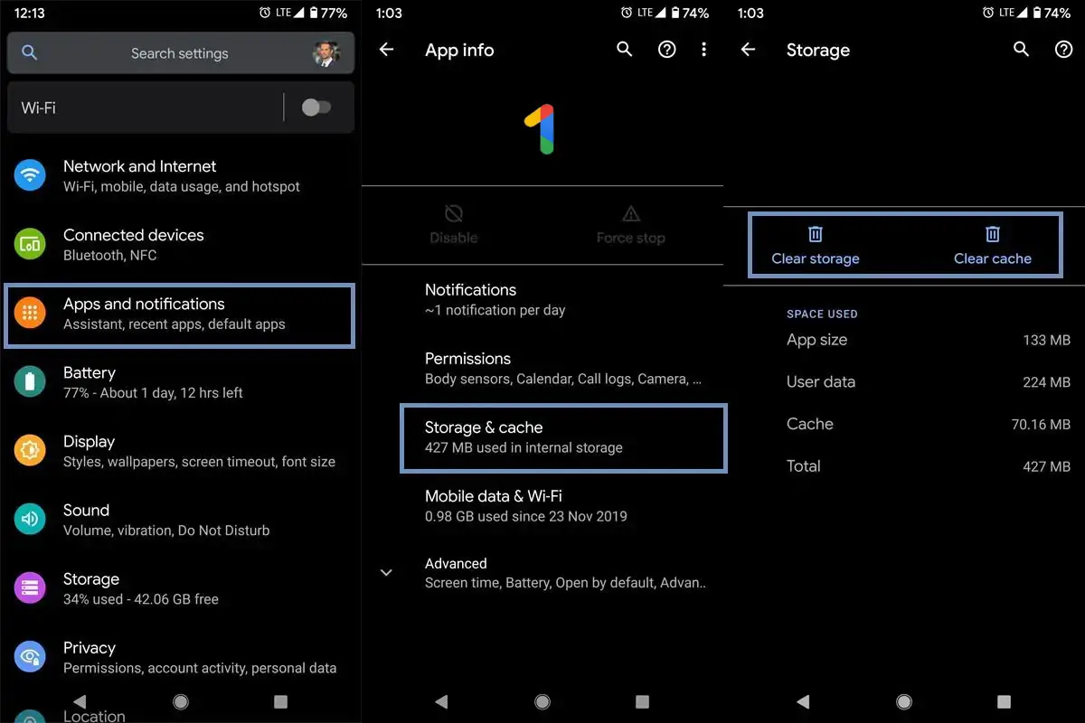
Task: Open Sound settings entry
Action: [181, 519]
